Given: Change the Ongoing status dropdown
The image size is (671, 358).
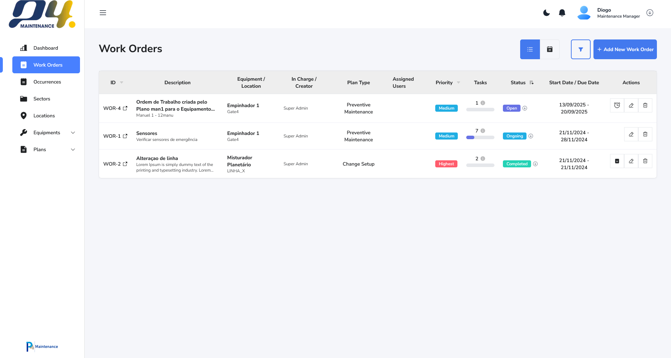Looking at the screenshot, I should pos(531,136).
